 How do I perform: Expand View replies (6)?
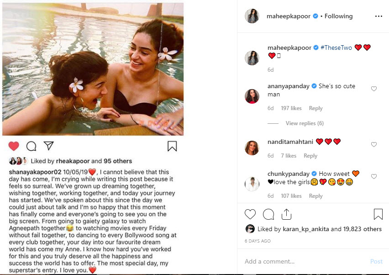(x=305, y=123)
